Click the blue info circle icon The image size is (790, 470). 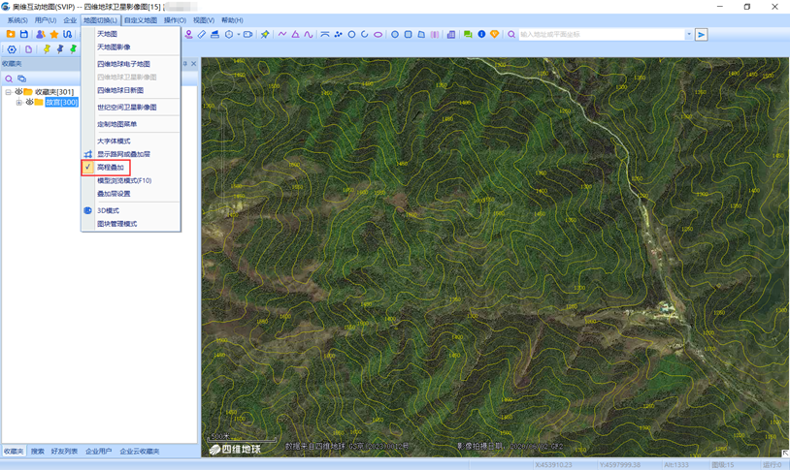pos(481,34)
